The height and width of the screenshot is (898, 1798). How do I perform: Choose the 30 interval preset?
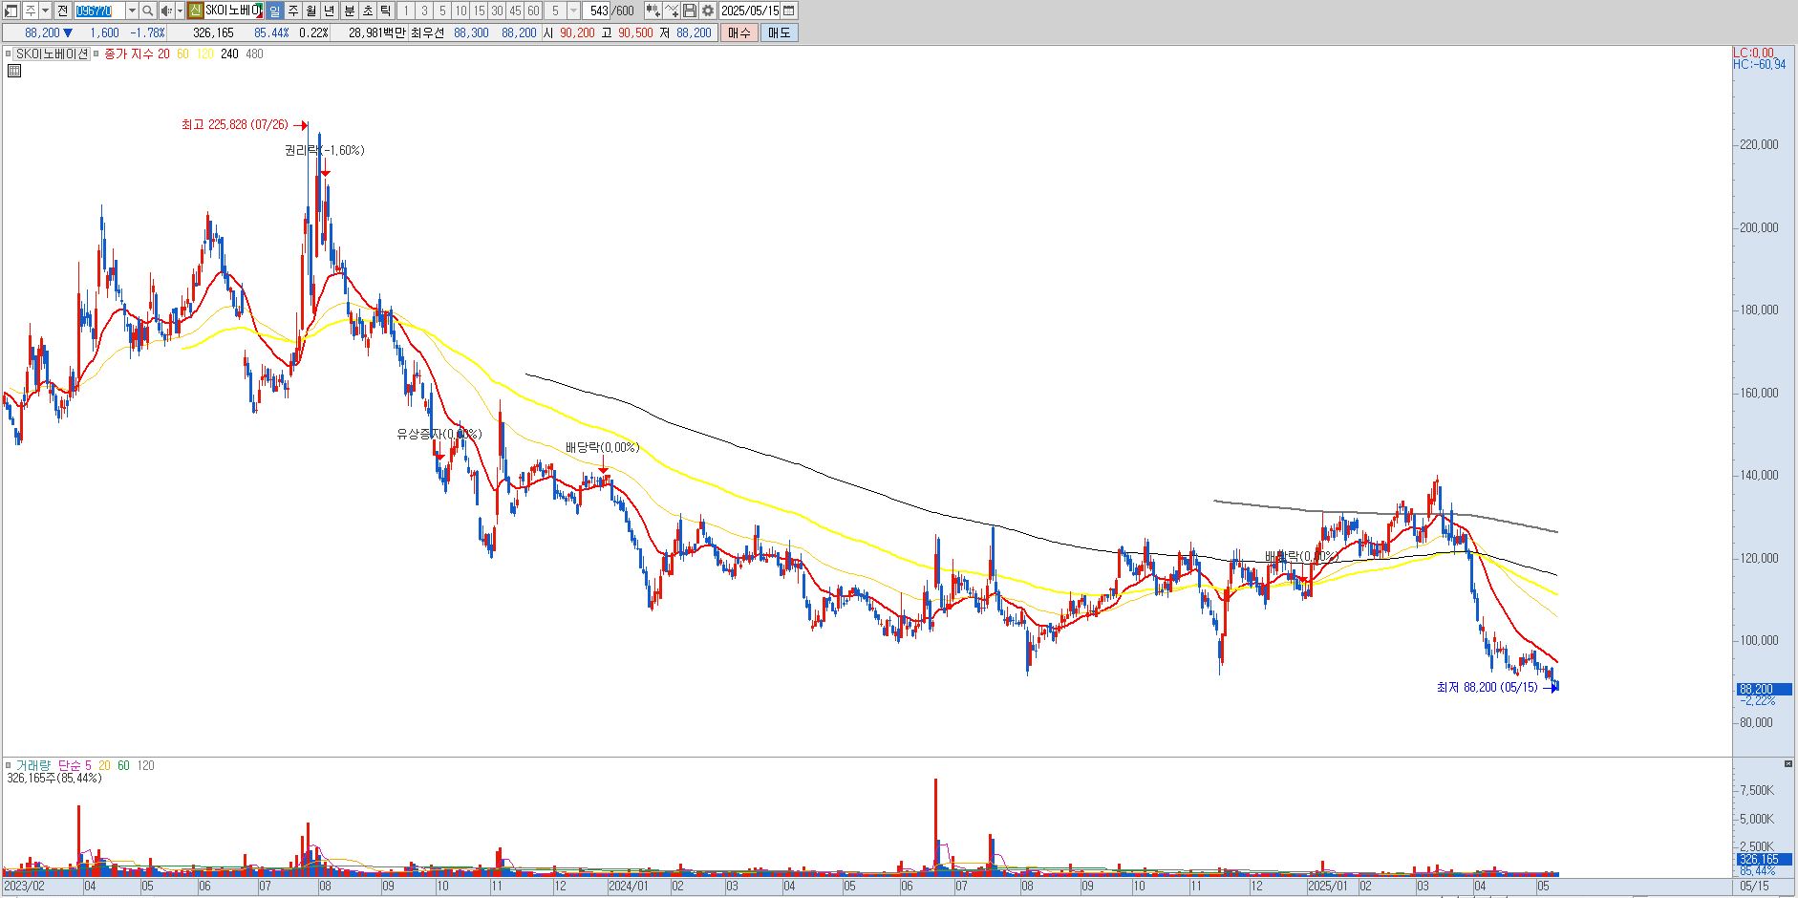(x=497, y=11)
